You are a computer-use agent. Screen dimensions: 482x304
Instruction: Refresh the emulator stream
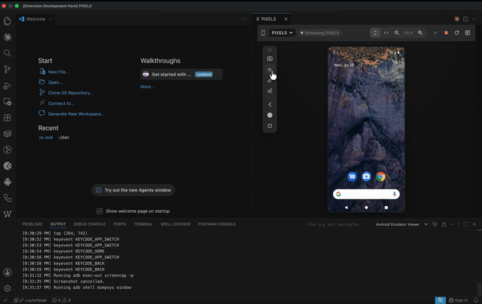[x=457, y=33]
